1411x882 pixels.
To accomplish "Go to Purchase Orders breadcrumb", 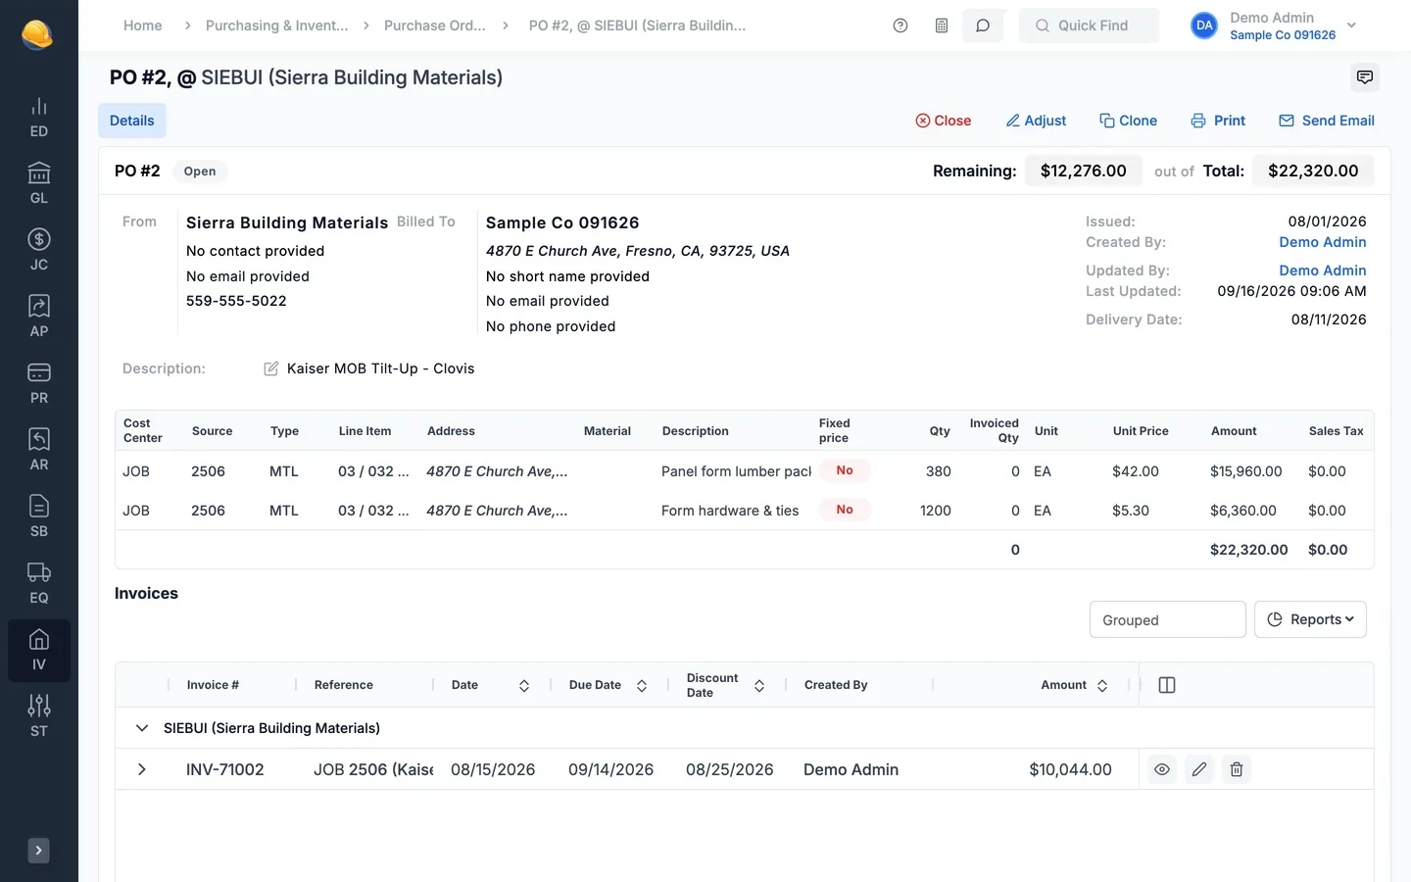I will pyautogui.click(x=435, y=25).
